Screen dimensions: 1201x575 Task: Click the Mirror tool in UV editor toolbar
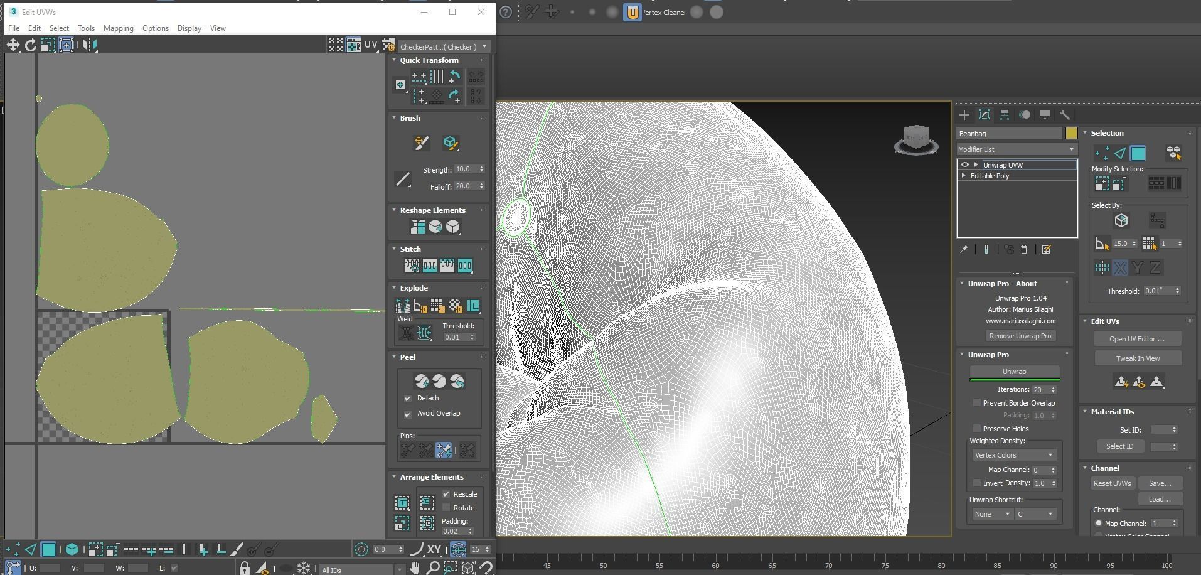pos(89,45)
